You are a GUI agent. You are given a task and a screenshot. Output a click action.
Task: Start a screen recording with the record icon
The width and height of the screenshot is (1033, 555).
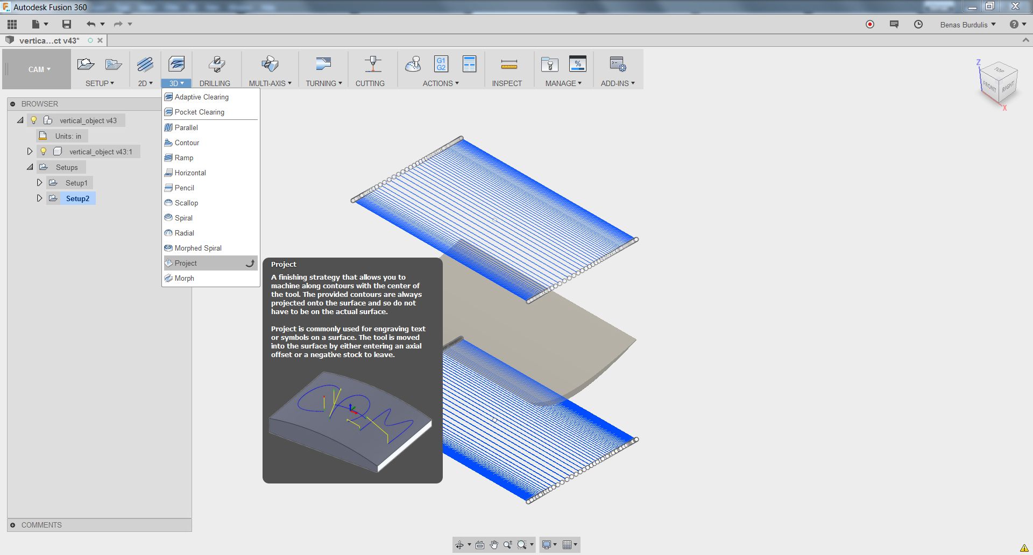[x=870, y=24]
